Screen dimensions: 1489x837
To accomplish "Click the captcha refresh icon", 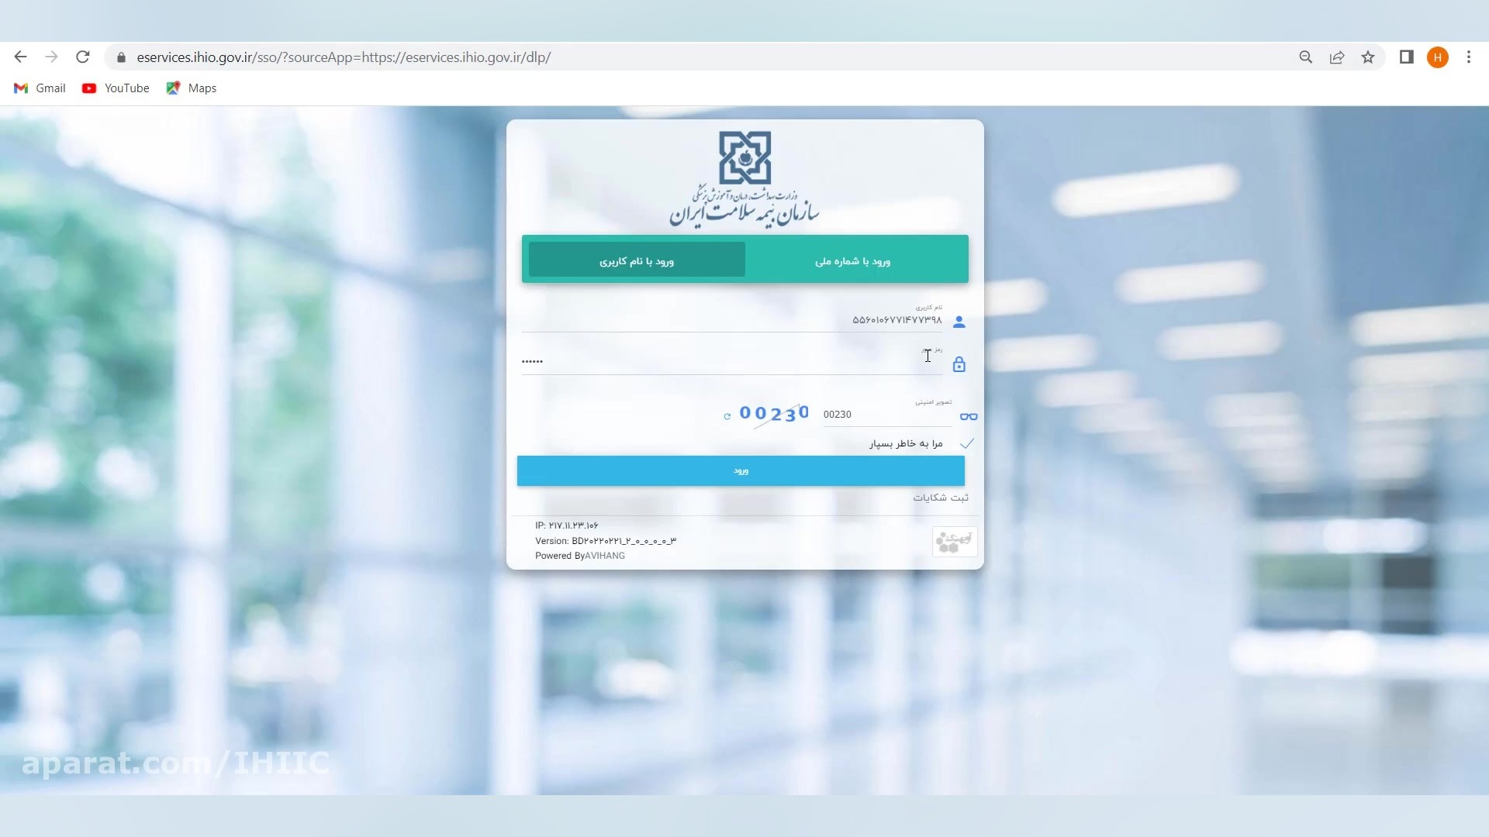I will [727, 416].
